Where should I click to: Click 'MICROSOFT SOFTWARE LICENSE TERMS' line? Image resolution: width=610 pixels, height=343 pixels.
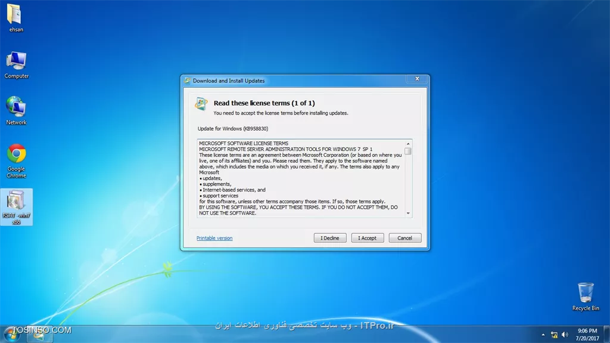(x=244, y=143)
